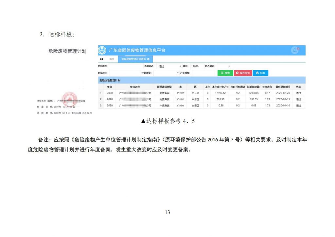Click the date 2020-02-28
Image resolution: width=335 pixels, height=237 pixels.
tap(283, 93)
